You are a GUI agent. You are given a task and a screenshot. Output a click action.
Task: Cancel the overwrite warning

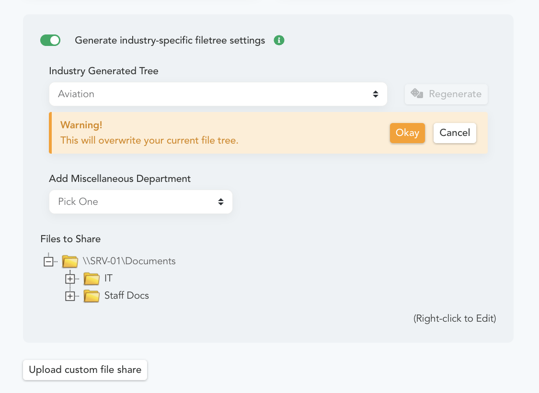click(455, 133)
